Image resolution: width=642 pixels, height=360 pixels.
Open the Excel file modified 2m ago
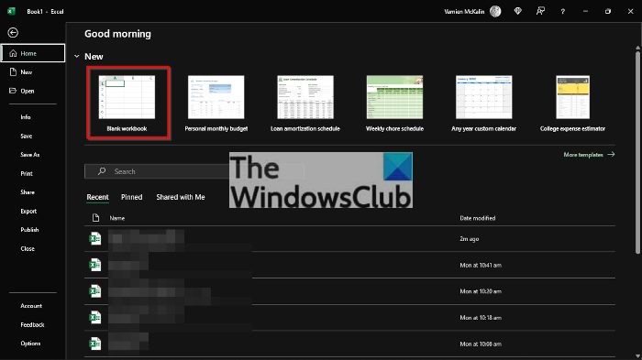tap(349, 239)
